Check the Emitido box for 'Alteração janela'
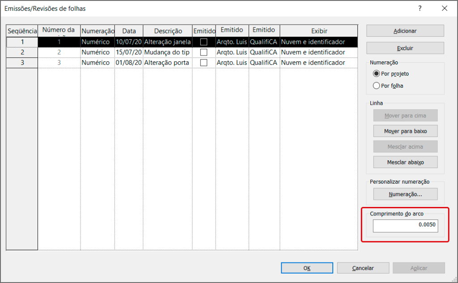This screenshot has height=283, width=458. 204,42
